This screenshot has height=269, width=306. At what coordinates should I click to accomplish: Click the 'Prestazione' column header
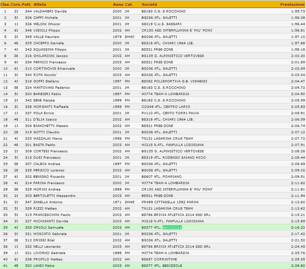coord(292,4)
